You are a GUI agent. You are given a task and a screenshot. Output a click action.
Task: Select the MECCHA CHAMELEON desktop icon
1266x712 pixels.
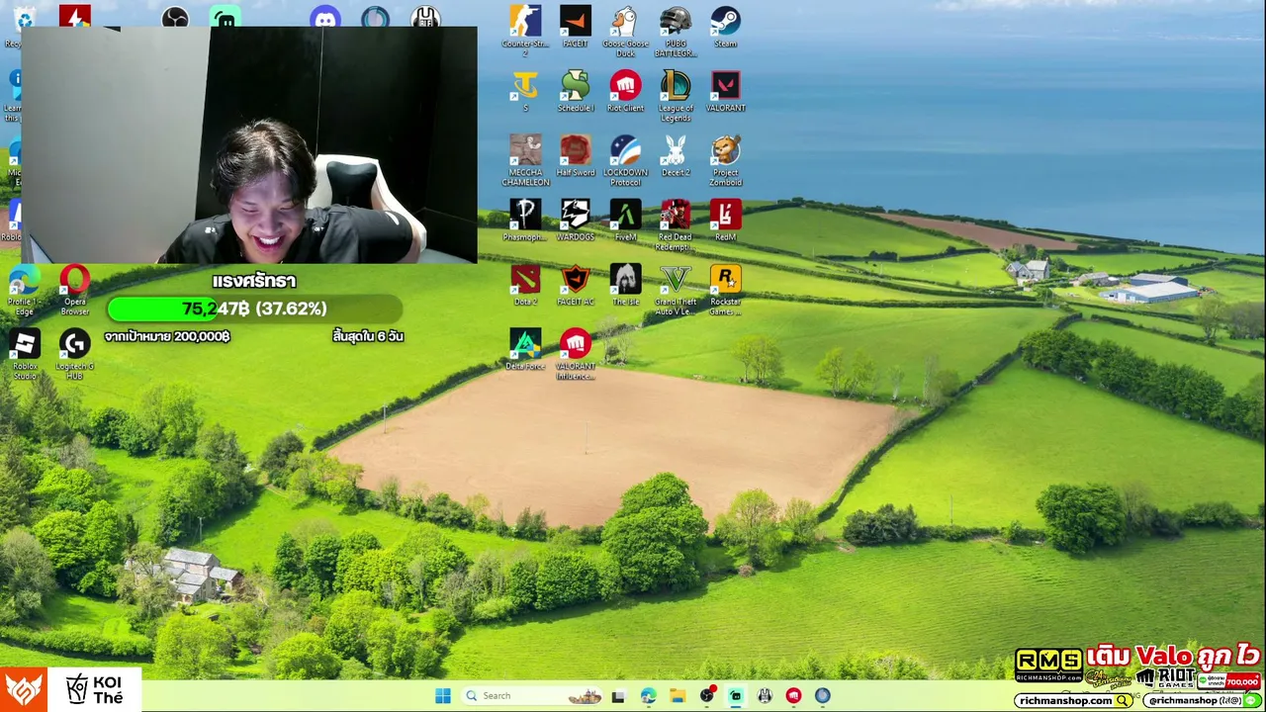point(525,160)
